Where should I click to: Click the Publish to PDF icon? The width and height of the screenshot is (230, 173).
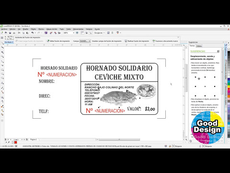coord(59,33)
